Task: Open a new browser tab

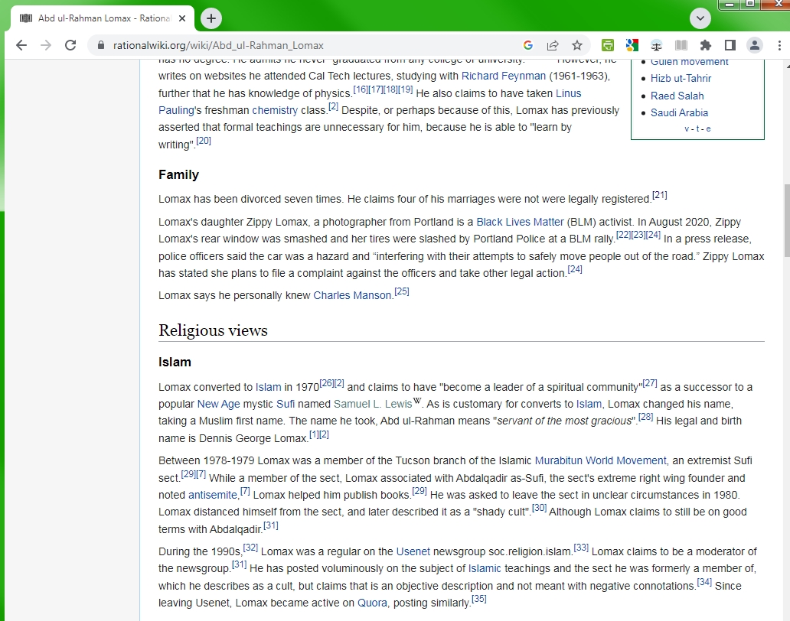Action: (x=211, y=18)
